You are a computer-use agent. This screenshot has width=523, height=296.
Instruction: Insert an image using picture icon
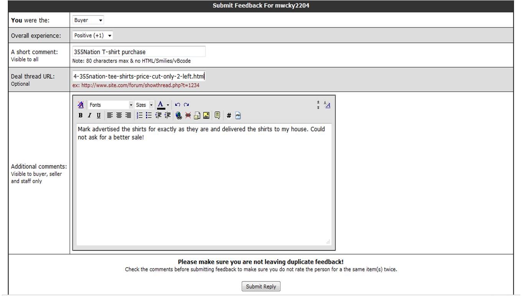(x=206, y=115)
